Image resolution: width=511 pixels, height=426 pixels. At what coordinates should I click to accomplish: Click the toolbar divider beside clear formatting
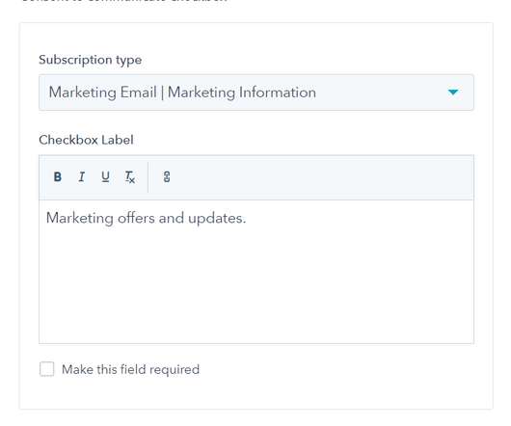pyautogui.click(x=148, y=177)
